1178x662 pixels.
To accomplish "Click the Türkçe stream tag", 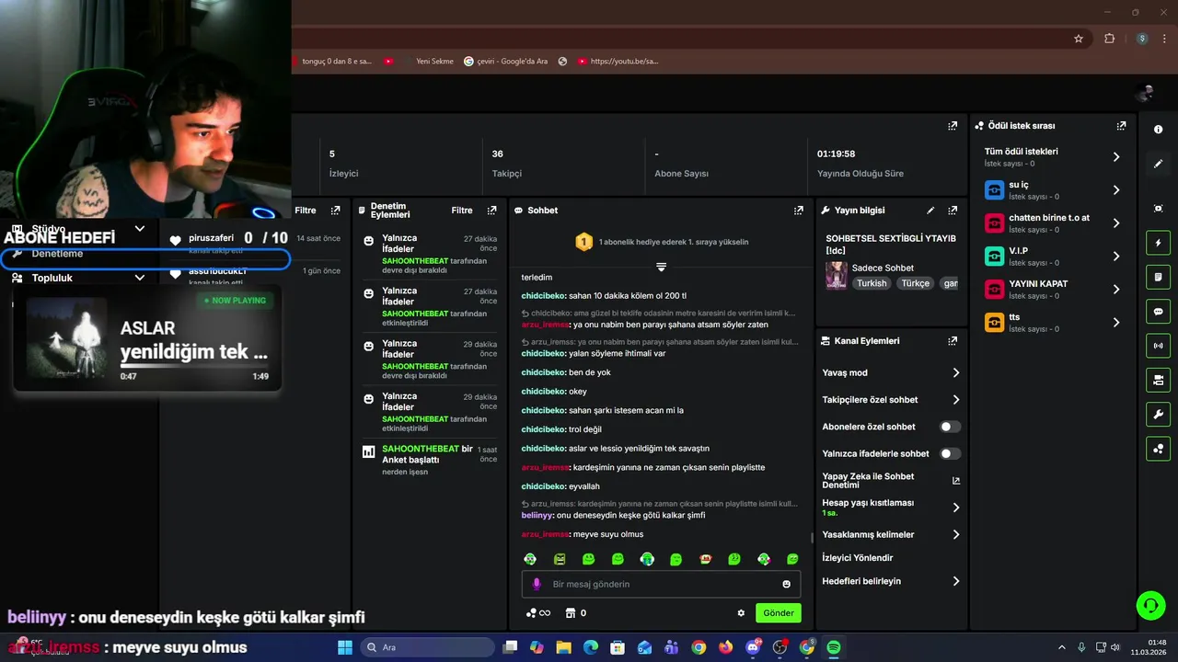I will (x=916, y=283).
